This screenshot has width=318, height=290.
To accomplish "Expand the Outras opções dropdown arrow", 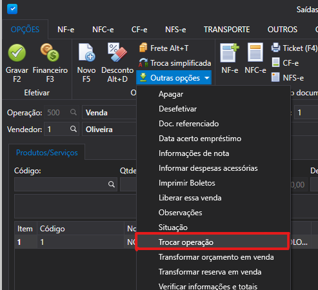I will click(207, 78).
